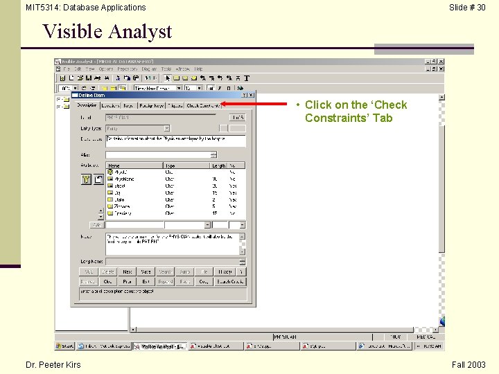This screenshot has width=499, height=374.
Task: Click the Copy button in Define Item
Action: point(204,282)
